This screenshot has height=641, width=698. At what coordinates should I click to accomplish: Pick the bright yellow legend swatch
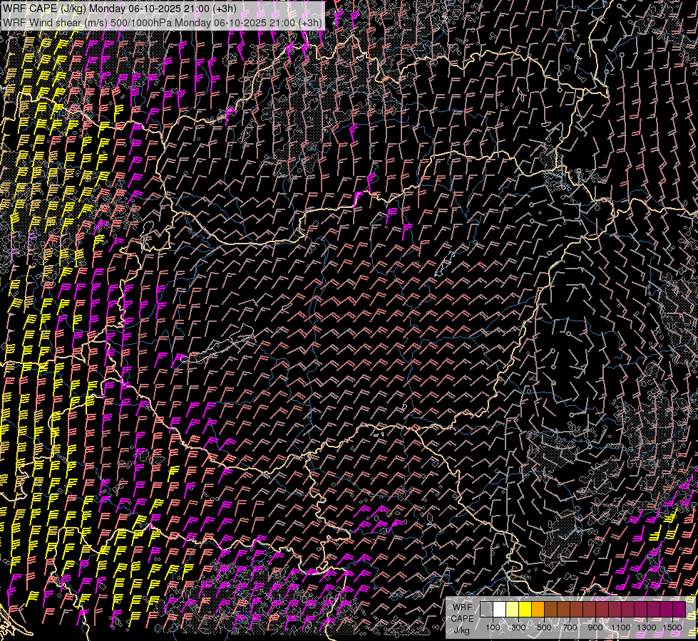point(525,610)
